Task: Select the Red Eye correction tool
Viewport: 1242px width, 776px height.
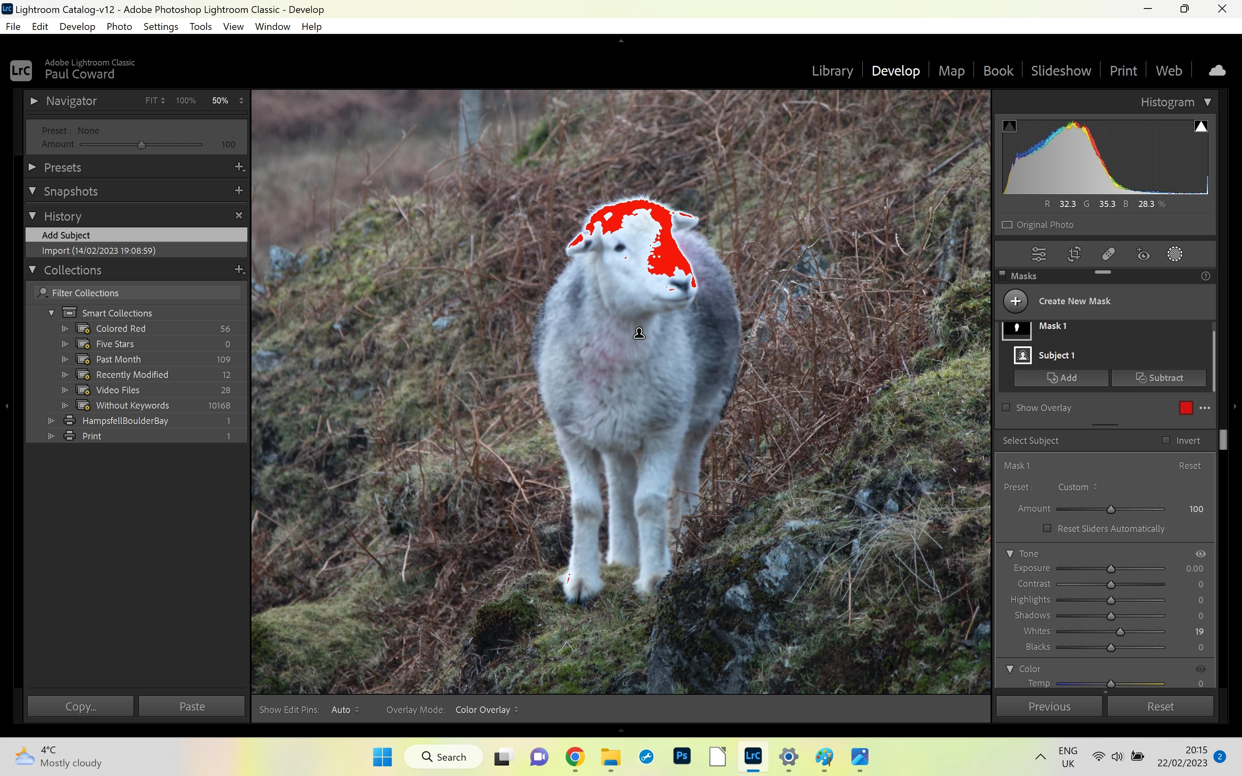Action: [1143, 254]
